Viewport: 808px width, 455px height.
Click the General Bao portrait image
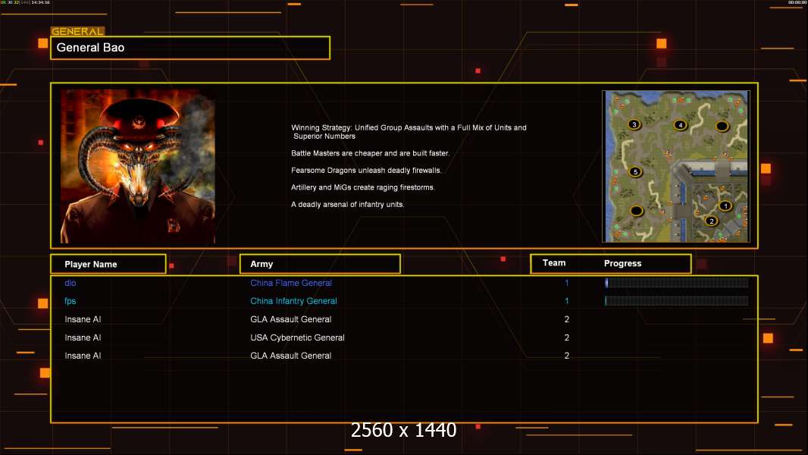138,166
